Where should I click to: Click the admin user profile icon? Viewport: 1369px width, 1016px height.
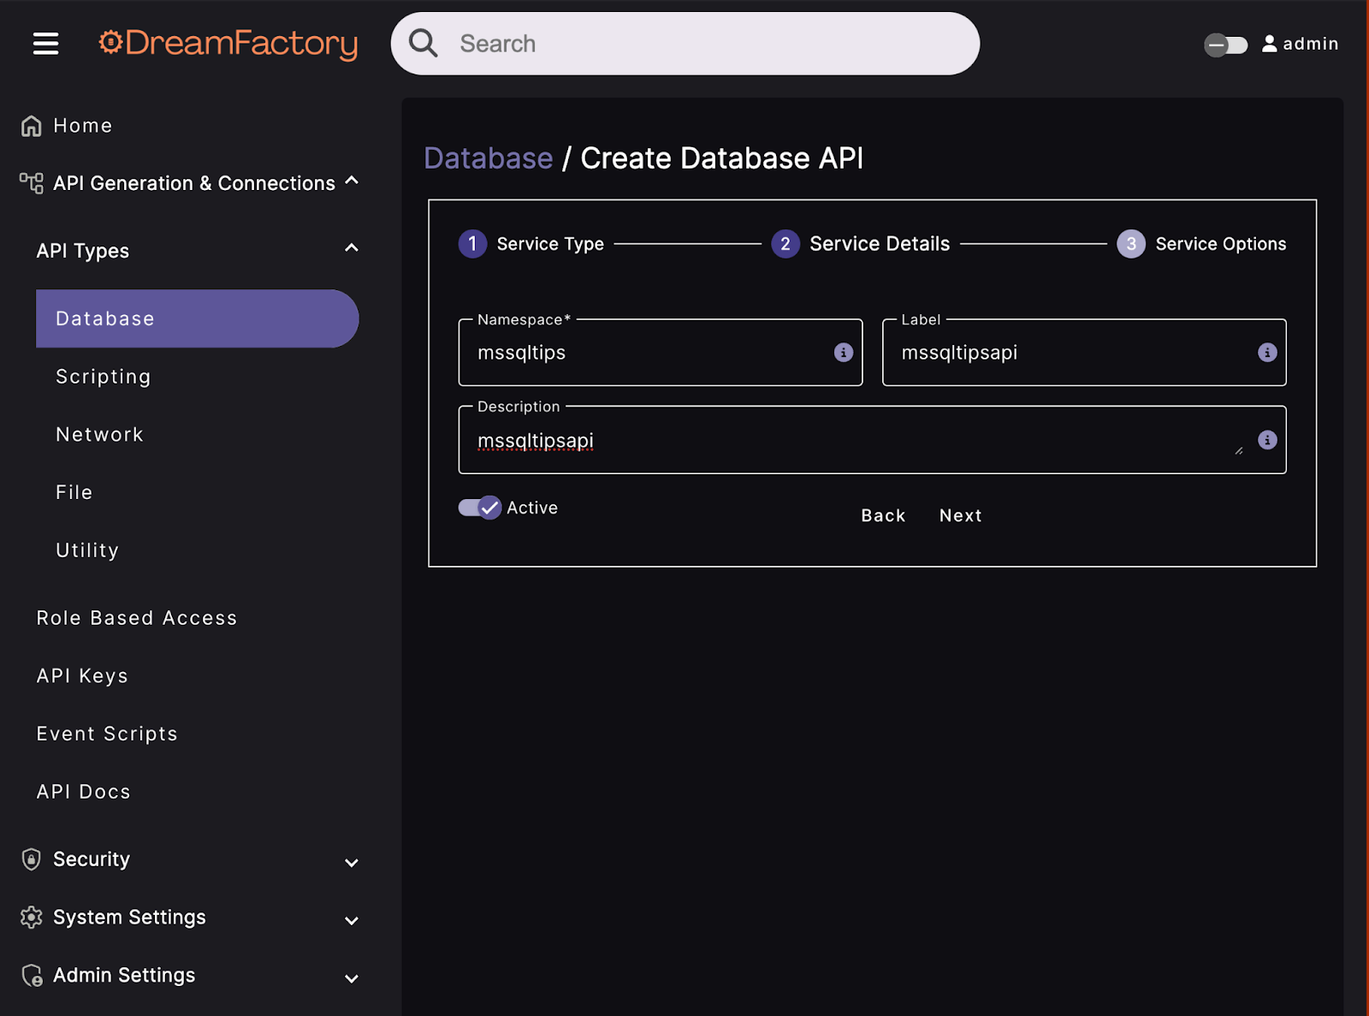tap(1270, 44)
